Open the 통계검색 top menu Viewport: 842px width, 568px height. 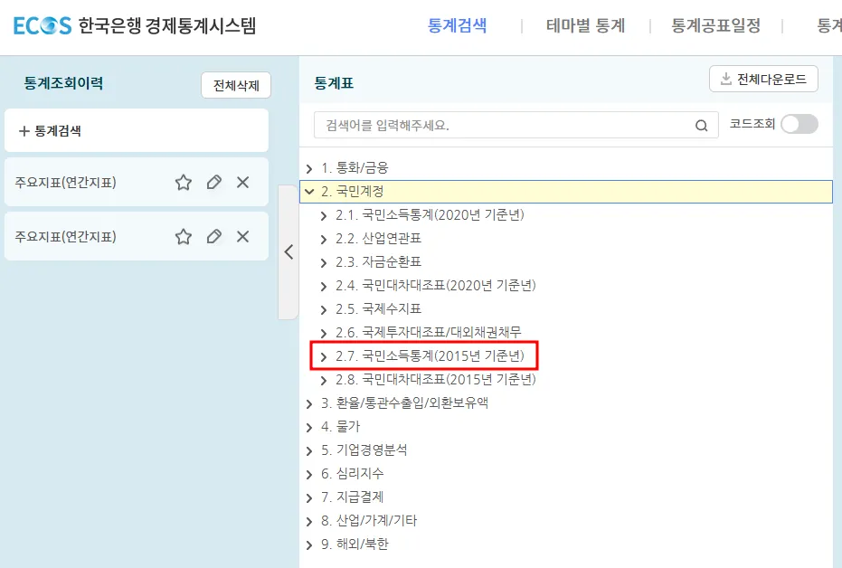coord(457,25)
